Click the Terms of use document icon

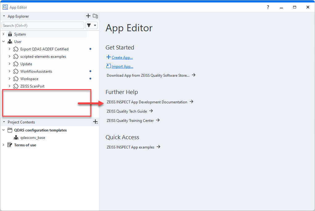[10, 145]
